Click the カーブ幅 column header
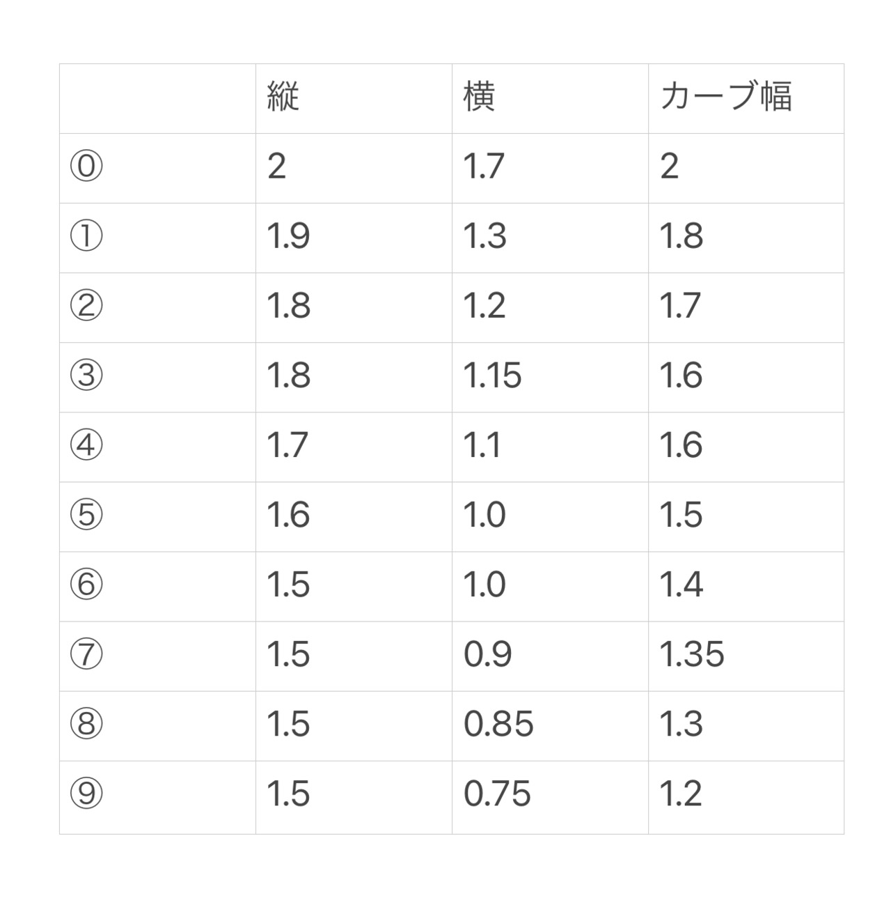Screen dimensions: 891x912 click(x=725, y=96)
